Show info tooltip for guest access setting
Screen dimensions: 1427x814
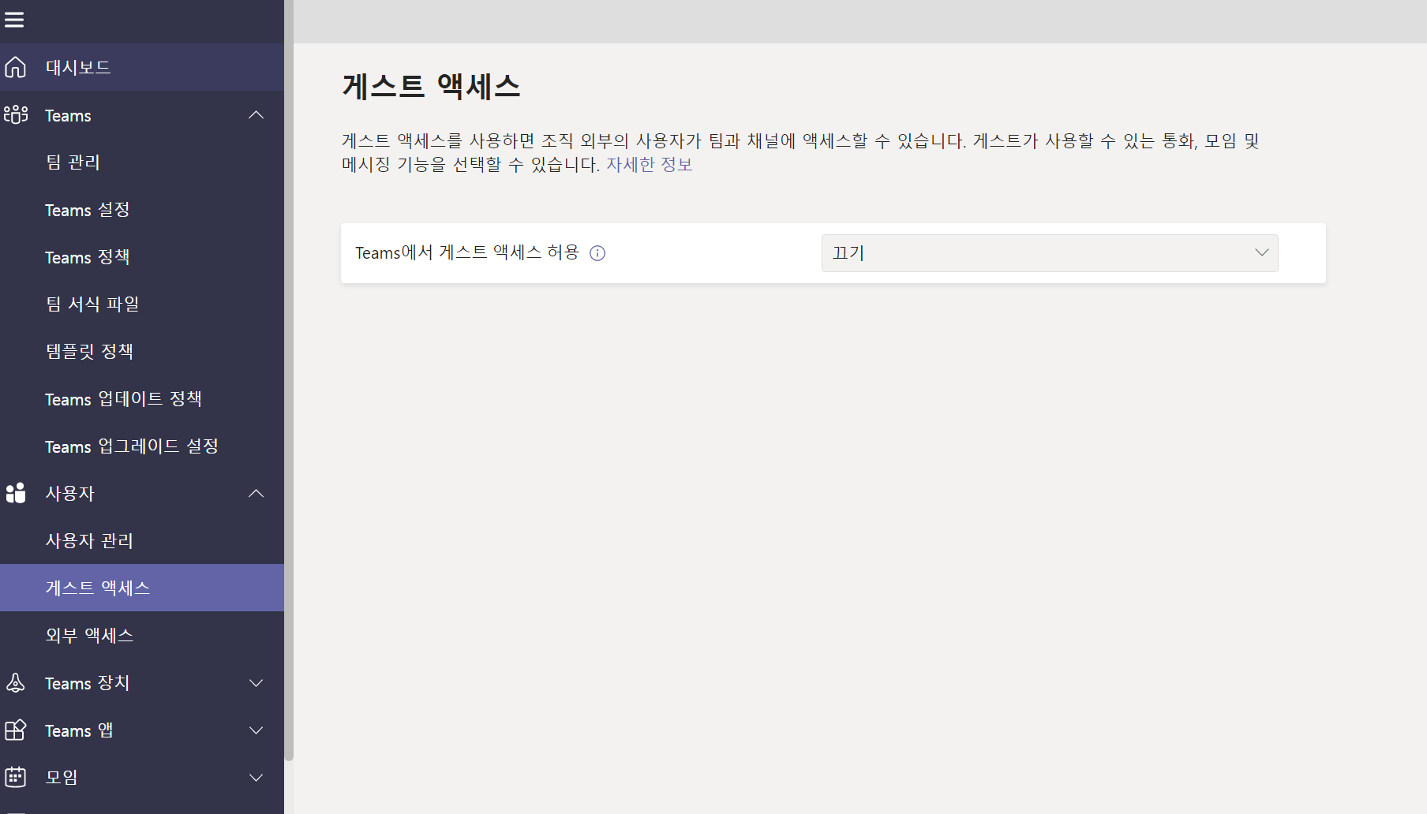point(597,253)
